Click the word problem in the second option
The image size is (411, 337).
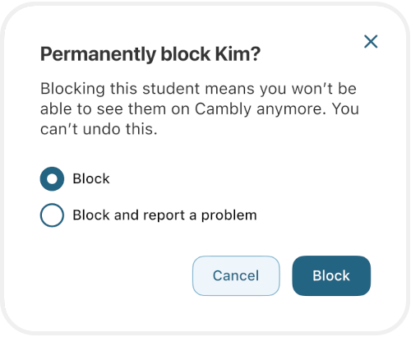(x=229, y=215)
